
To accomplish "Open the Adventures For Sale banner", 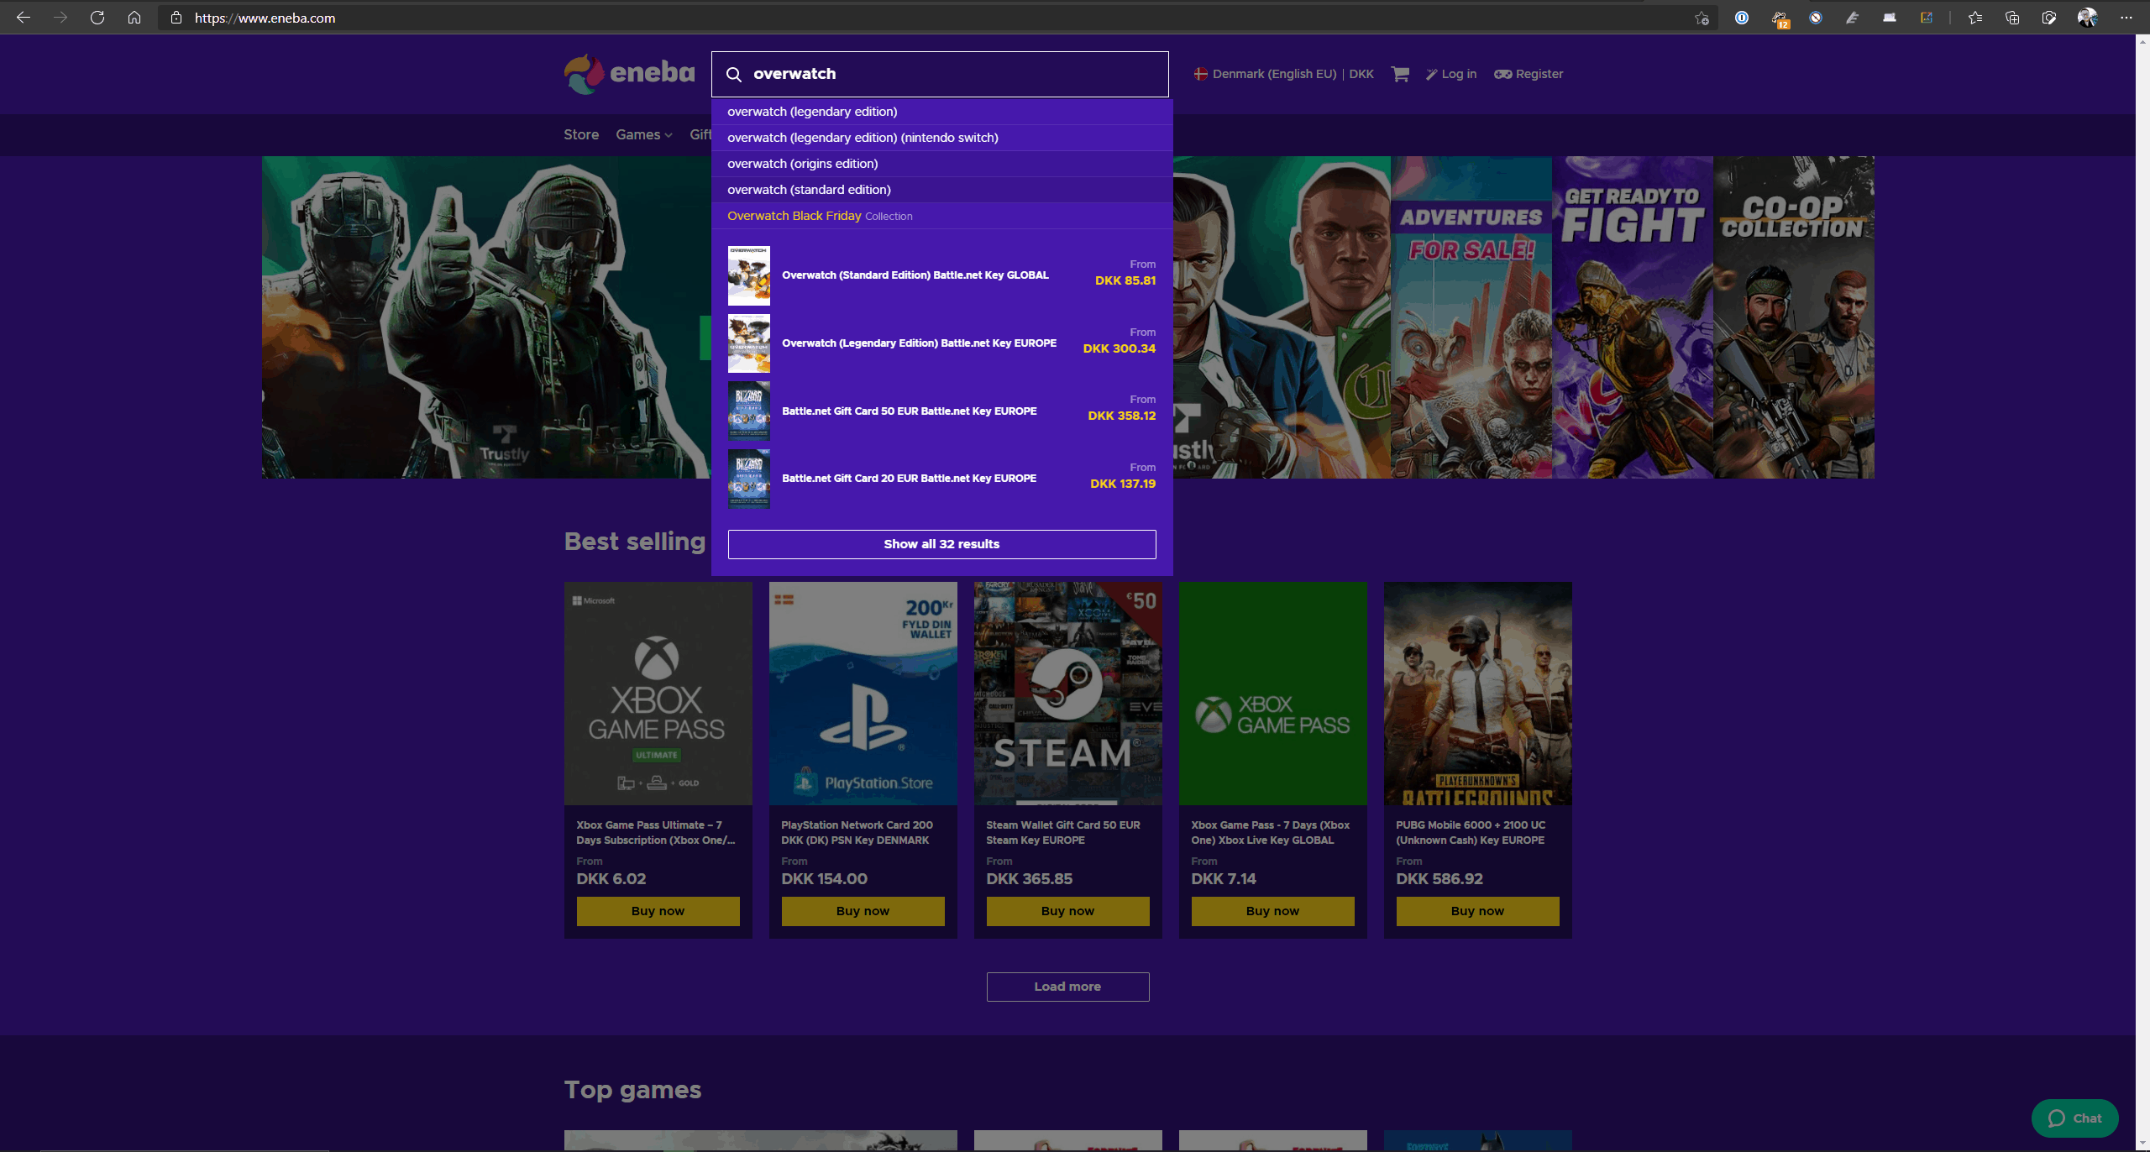I will 1471,317.
